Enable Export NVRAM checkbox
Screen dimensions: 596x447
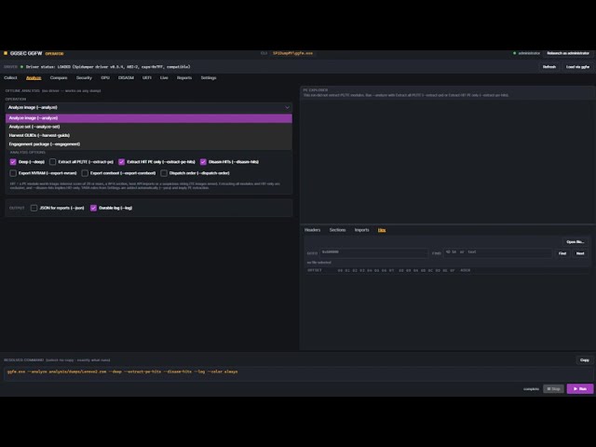(13, 173)
